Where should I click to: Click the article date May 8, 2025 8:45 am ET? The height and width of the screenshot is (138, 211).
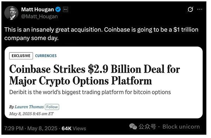[x=31, y=114]
